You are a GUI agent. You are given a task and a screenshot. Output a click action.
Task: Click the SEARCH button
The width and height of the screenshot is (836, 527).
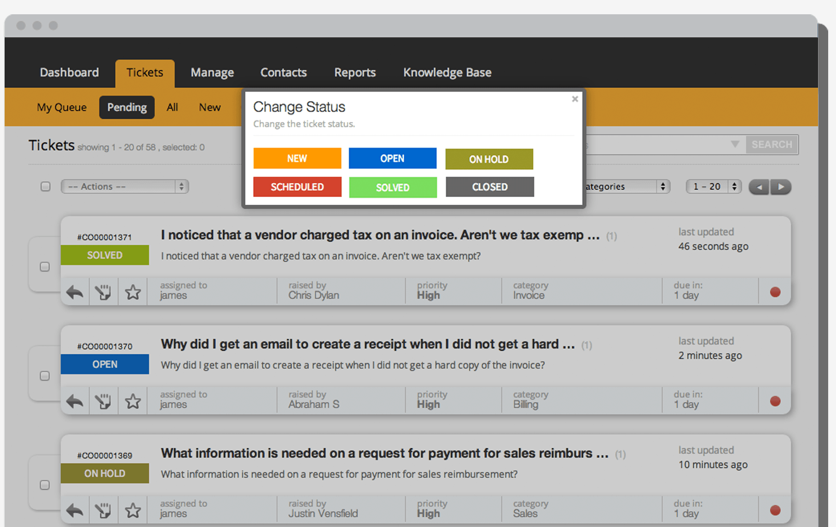tap(772, 145)
